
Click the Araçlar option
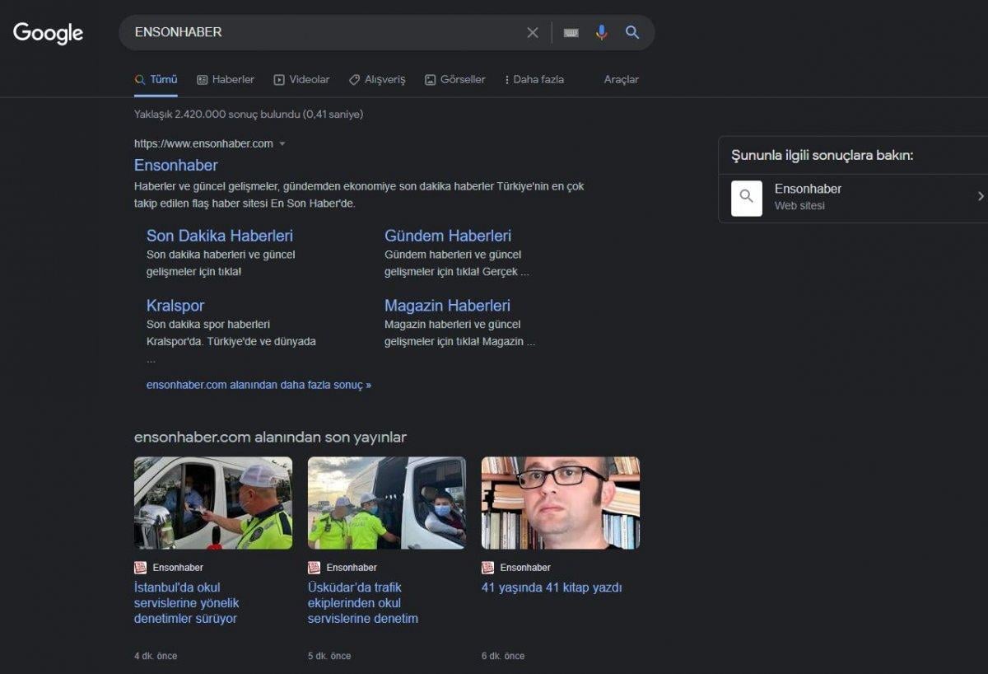point(621,79)
